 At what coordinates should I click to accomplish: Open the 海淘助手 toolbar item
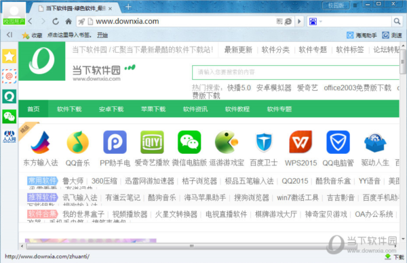click(362, 35)
